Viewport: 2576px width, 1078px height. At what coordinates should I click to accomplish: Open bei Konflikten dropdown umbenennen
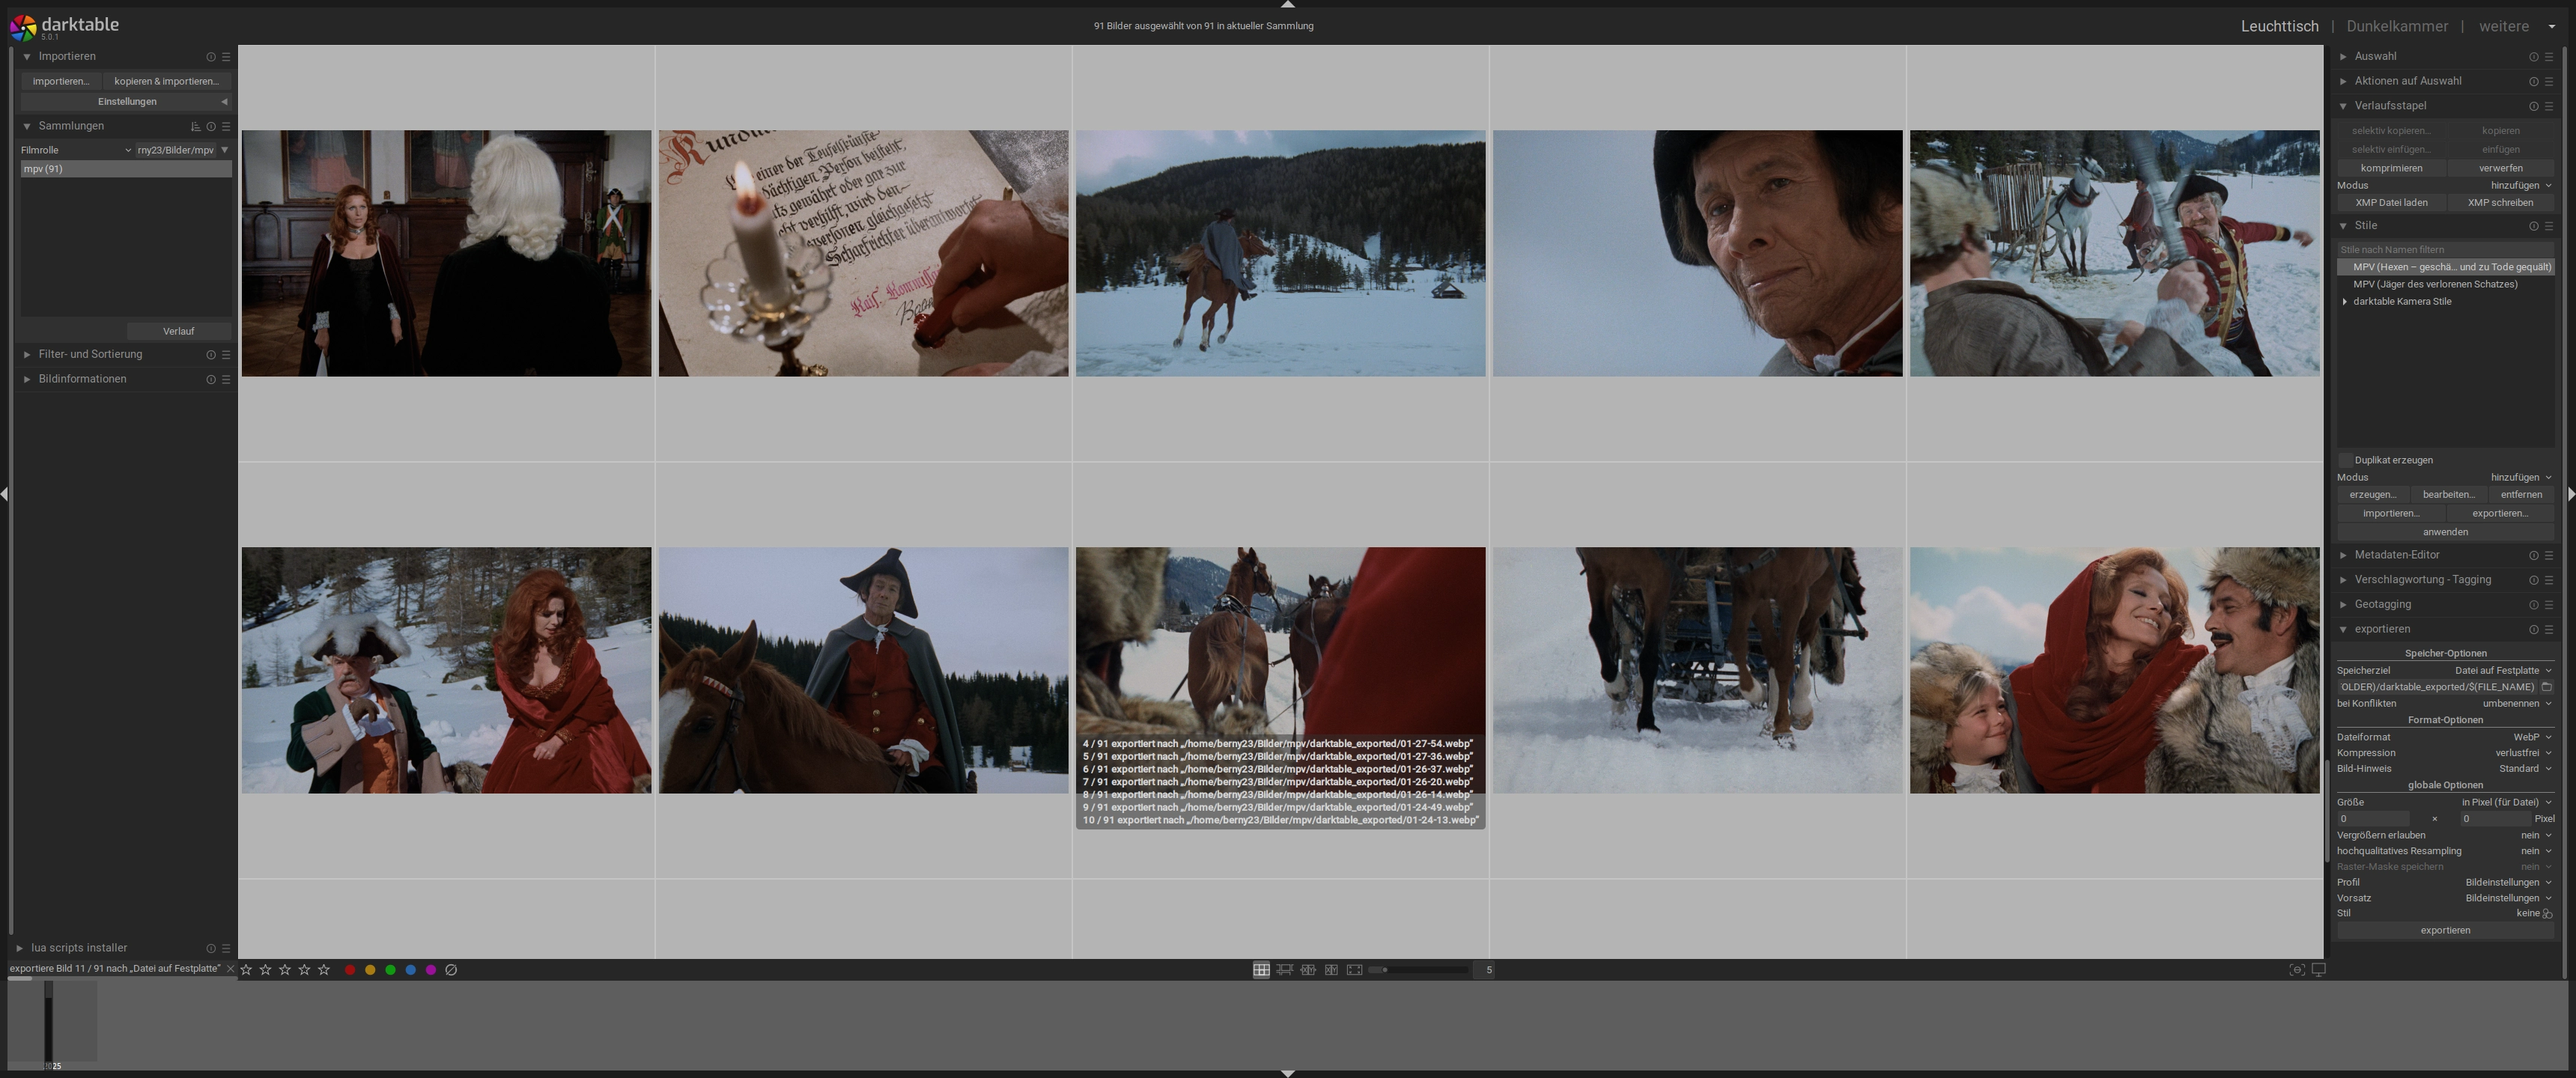[x=2445, y=704]
